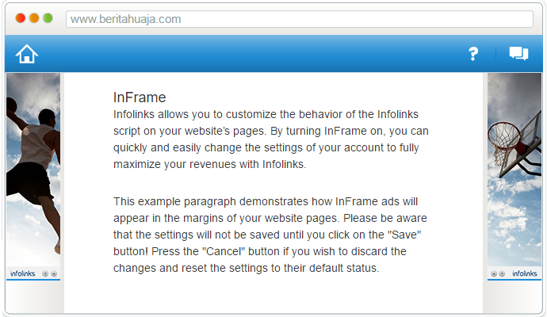The image size is (547, 317).
Task: Click the infolinks logo under right ad
Action: coord(524,274)
